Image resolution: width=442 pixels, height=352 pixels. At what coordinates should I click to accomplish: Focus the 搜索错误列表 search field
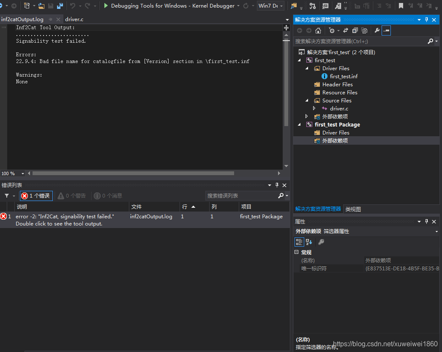(242, 195)
